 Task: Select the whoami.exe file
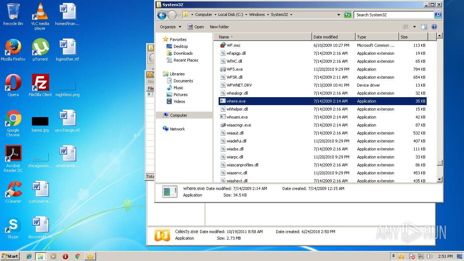(x=322, y=117)
